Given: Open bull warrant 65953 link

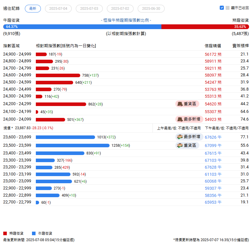Looking at the screenshot, I should (213, 202).
